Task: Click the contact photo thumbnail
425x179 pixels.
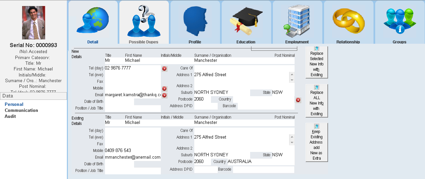Action: pyautogui.click(x=33, y=23)
